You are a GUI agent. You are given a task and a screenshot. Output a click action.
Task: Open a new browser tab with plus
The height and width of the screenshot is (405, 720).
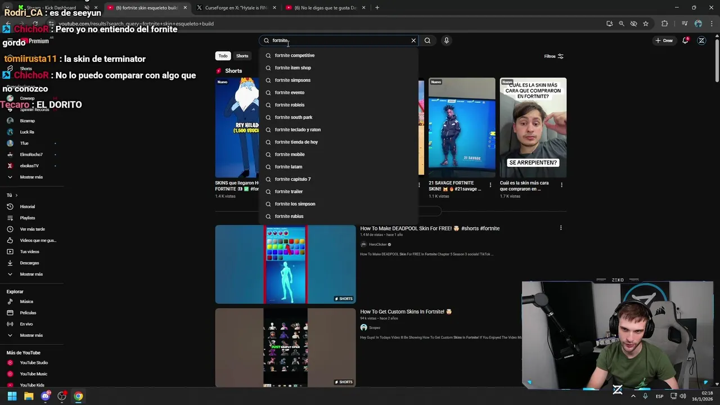(377, 8)
